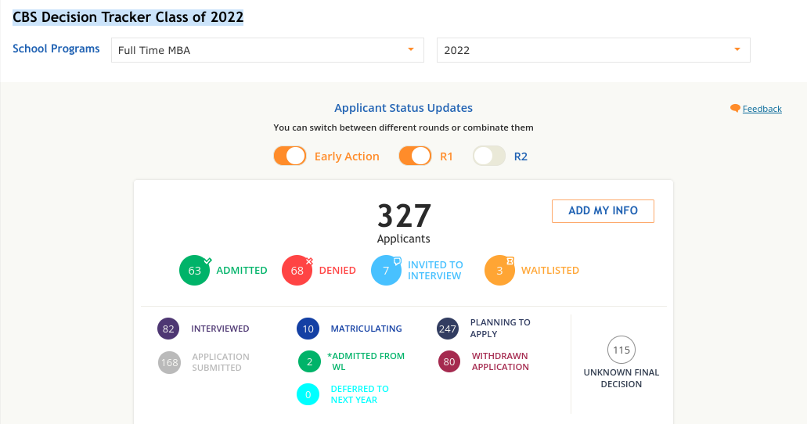
Task: Click the WAITLISTED status label
Action: tap(550, 270)
